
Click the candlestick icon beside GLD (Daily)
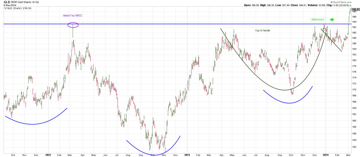(5, 8)
